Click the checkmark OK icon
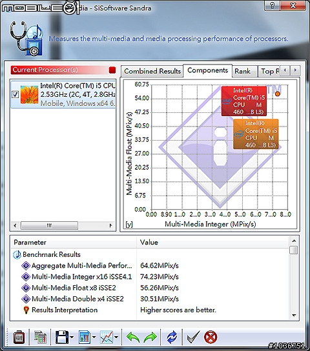Screen dimensions: 310x351 pyautogui.click(x=193, y=337)
